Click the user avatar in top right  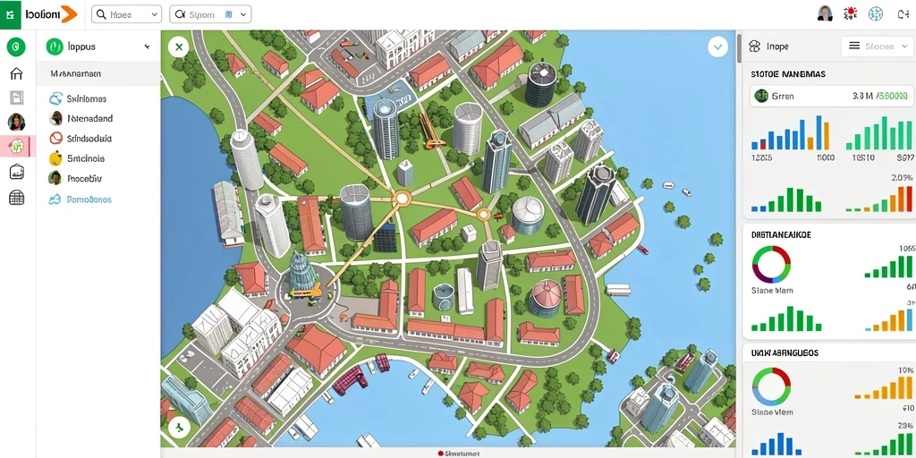[x=825, y=14]
